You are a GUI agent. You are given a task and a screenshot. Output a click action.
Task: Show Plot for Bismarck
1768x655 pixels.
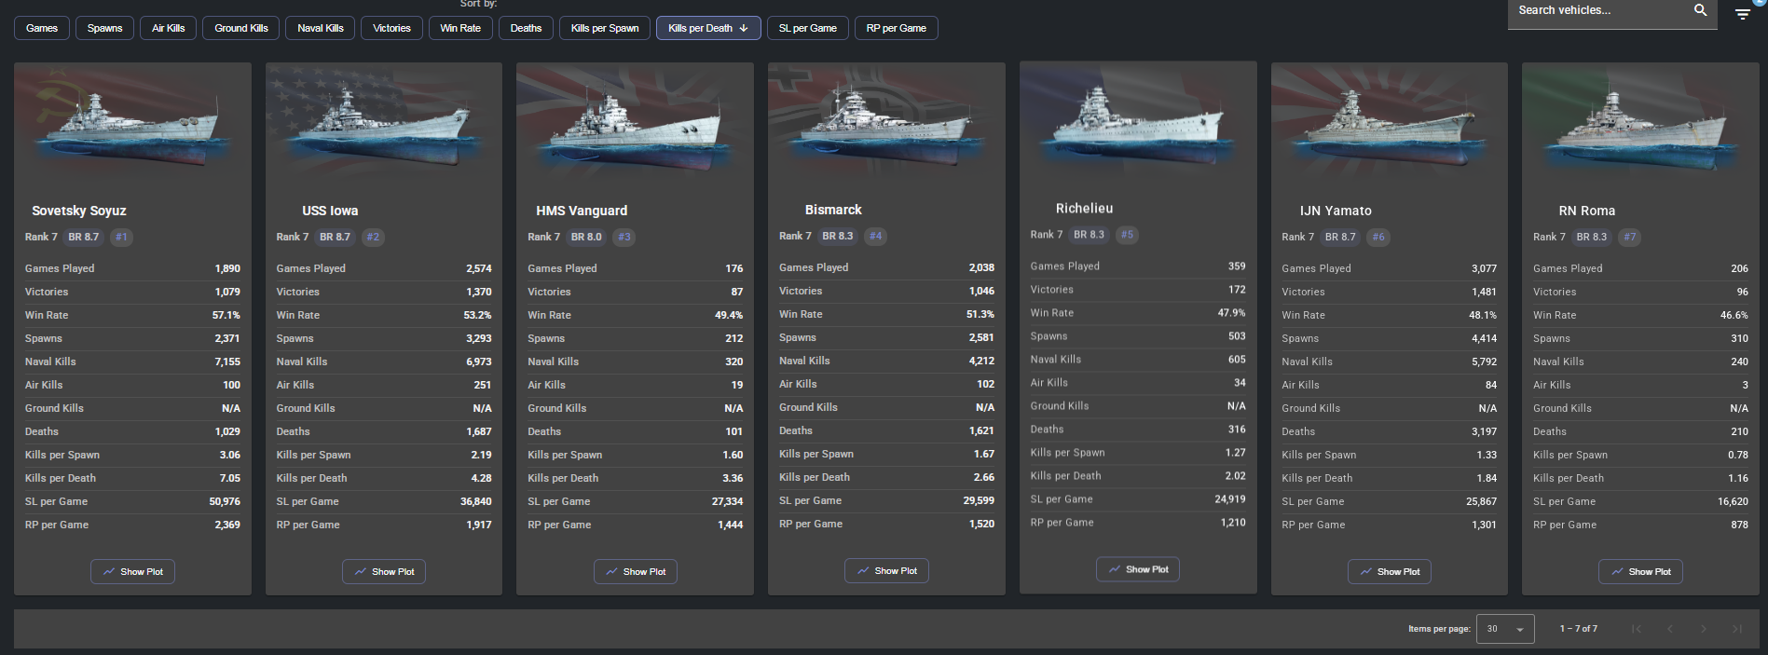coord(886,571)
